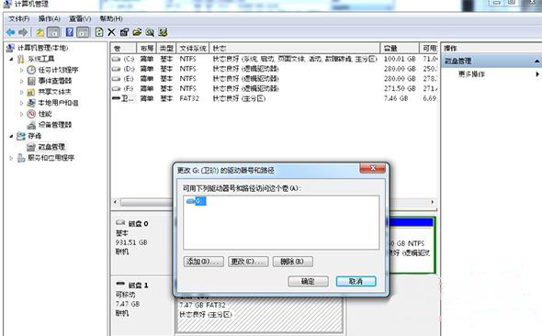Image resolution: width=542 pixels, height=336 pixels.
Task: Open the 操作(A) menu
Action: [50, 18]
